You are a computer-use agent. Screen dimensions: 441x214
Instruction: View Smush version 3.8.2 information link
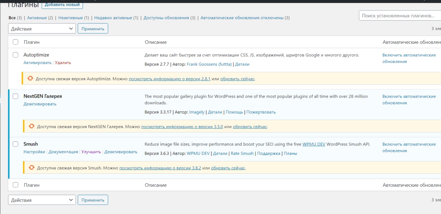[x=160, y=168]
